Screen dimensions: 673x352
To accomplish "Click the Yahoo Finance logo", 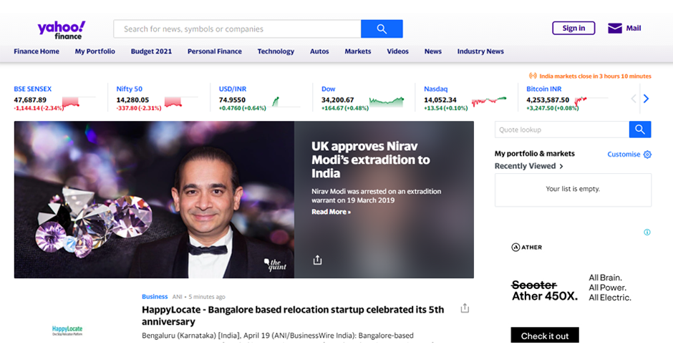I will [62, 30].
